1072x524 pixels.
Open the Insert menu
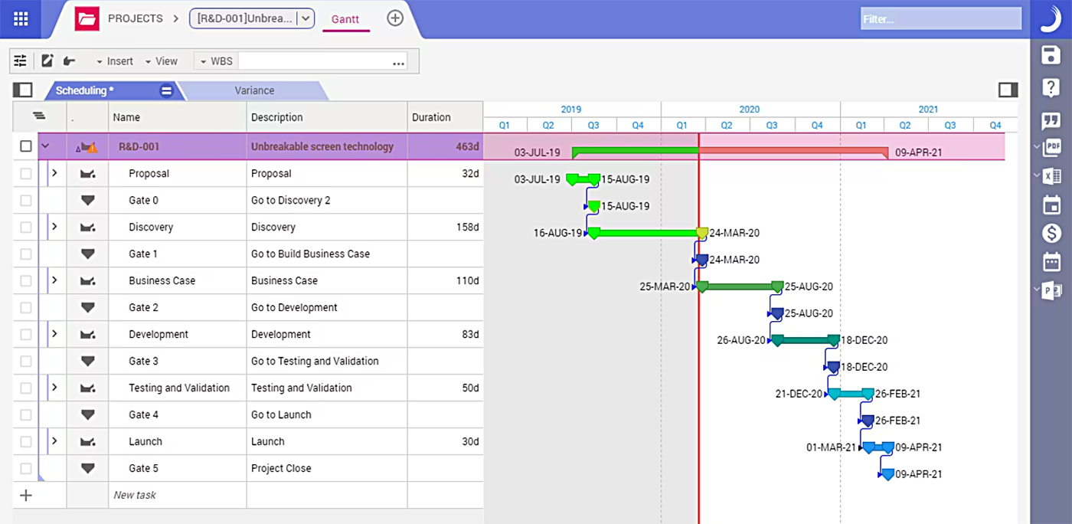[x=119, y=61]
